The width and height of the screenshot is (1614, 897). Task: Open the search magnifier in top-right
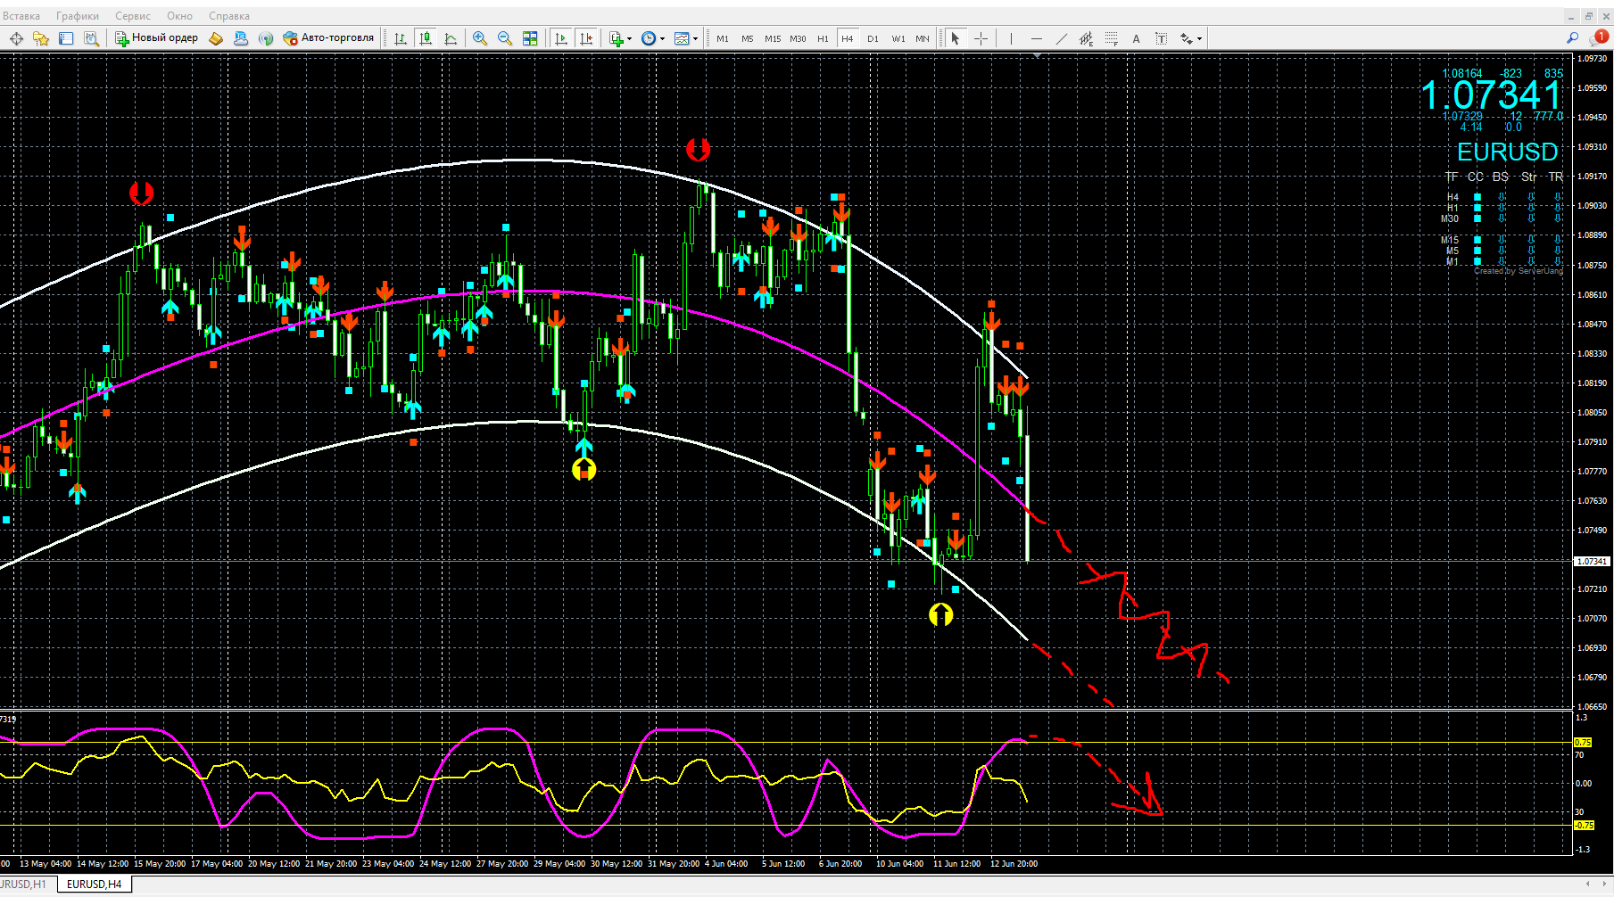tap(1572, 38)
